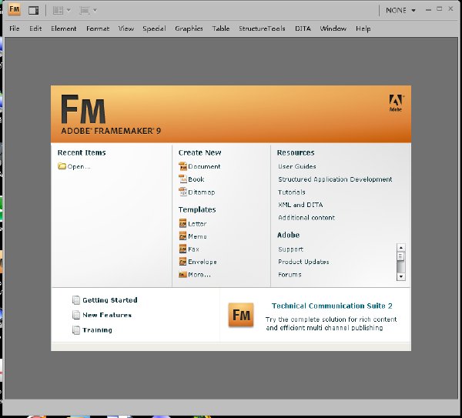Open the View menu
Viewport: 462px width, 418px height.
(126, 28)
